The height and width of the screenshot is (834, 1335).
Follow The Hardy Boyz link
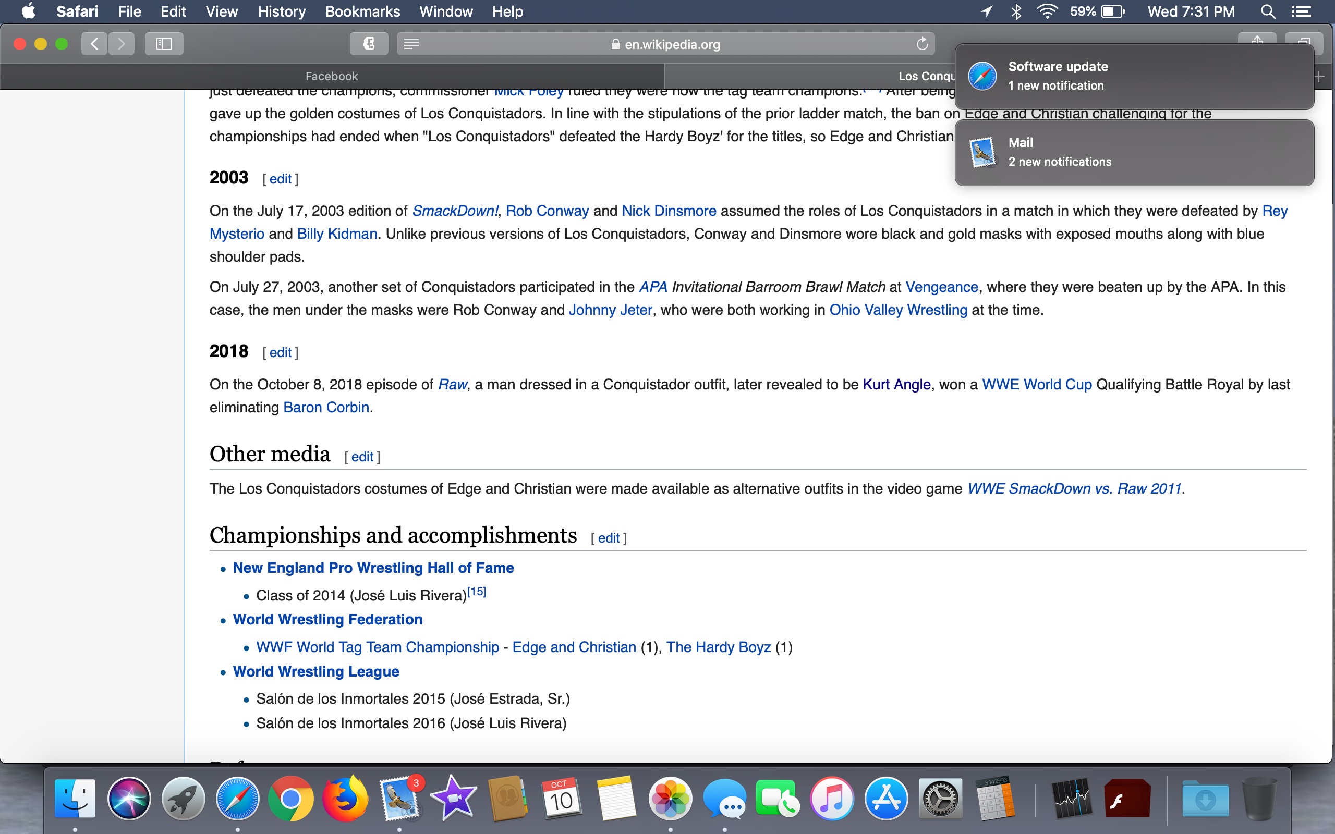tap(718, 647)
